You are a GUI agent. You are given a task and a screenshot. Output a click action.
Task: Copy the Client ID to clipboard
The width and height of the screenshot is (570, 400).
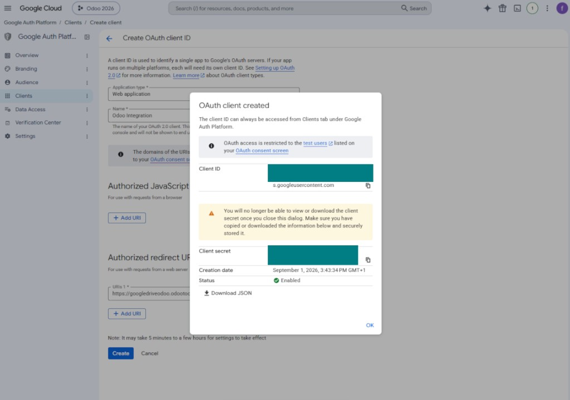coord(368,186)
